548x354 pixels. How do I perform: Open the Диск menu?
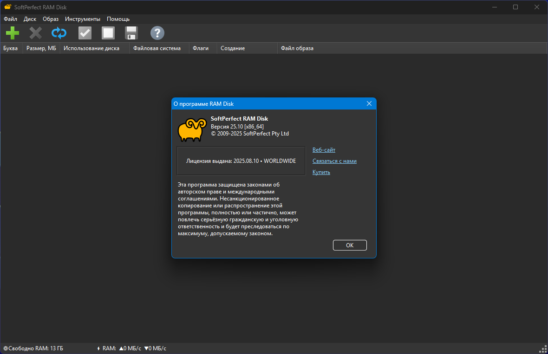click(x=30, y=19)
